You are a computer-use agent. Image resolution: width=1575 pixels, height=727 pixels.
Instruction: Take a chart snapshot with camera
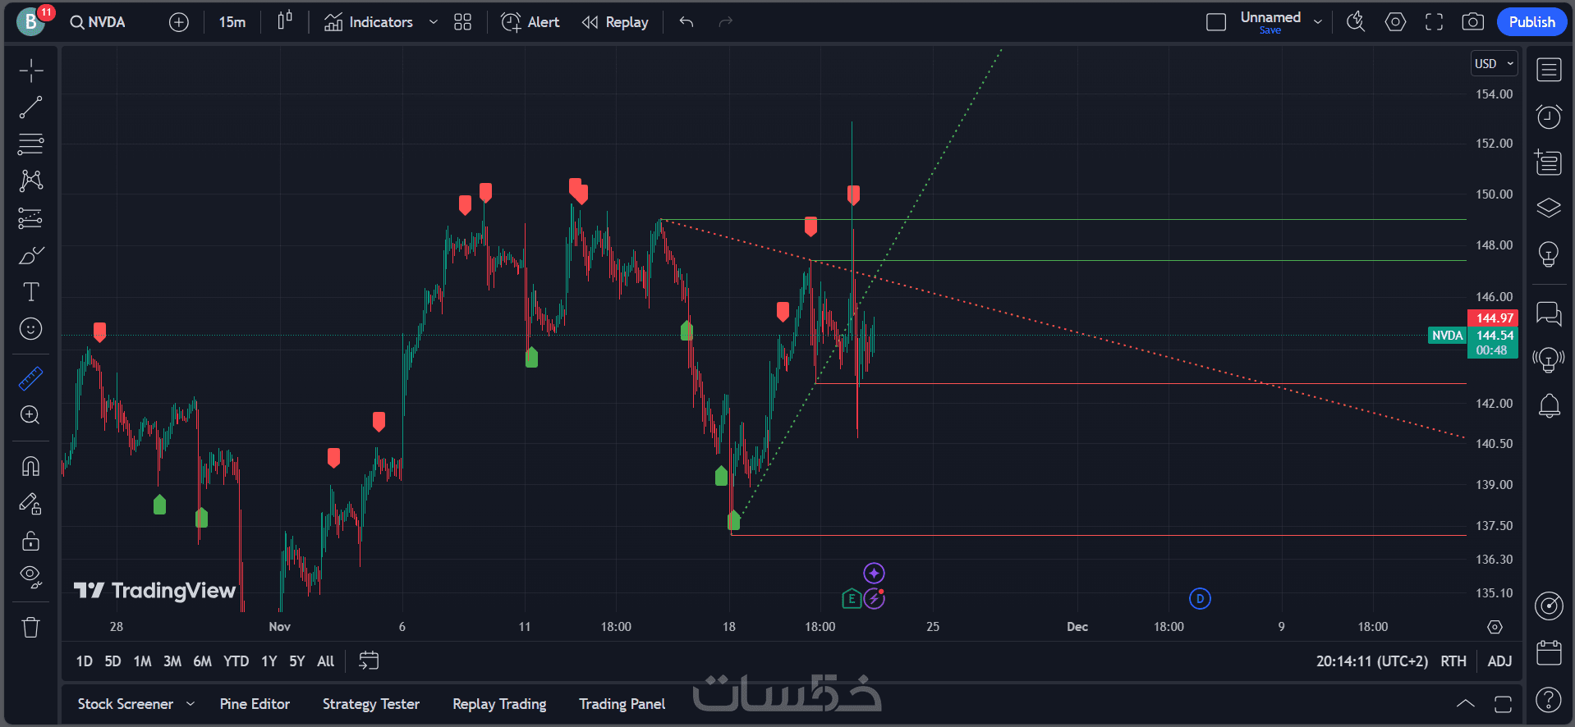[x=1473, y=22]
